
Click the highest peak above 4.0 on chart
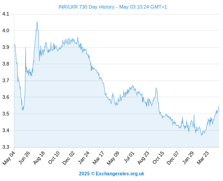(x=37, y=22)
